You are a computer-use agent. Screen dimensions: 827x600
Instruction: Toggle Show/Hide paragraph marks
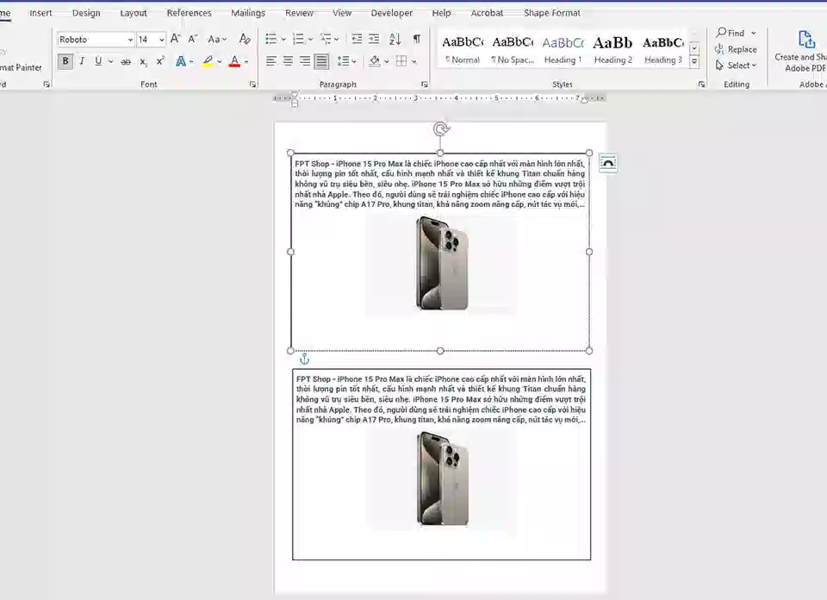417,39
